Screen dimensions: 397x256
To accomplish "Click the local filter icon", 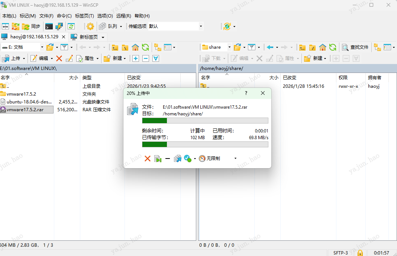I will (x=64, y=47).
